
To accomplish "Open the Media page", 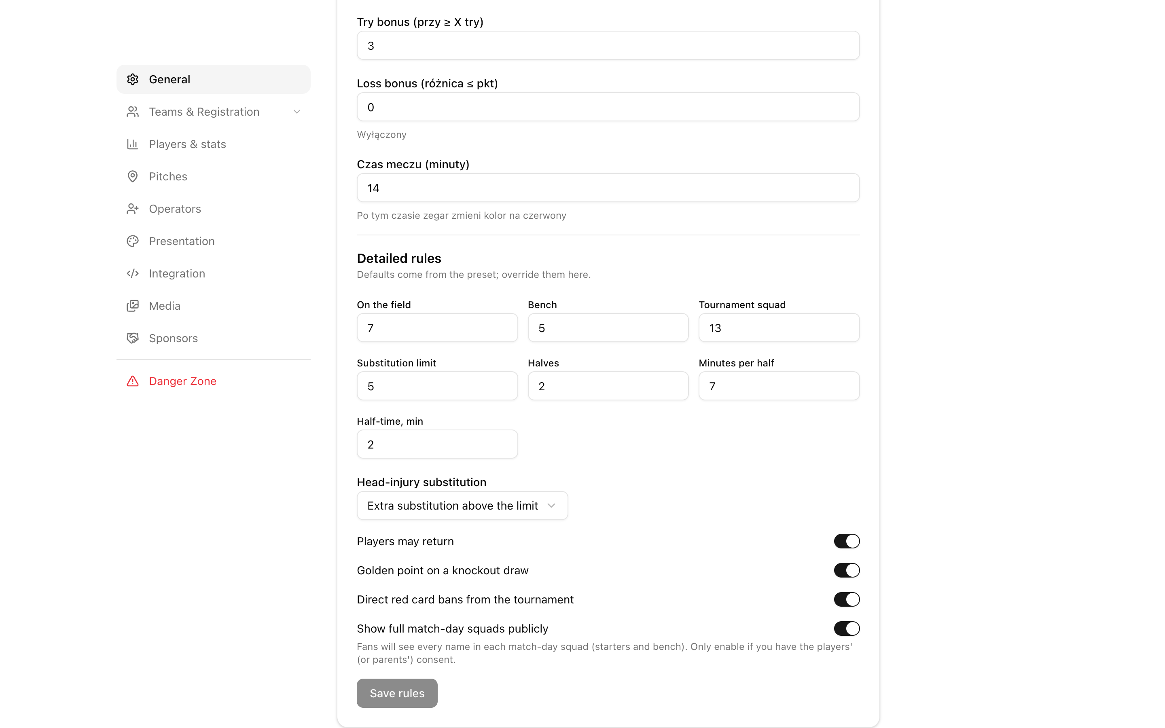I will coord(213,306).
